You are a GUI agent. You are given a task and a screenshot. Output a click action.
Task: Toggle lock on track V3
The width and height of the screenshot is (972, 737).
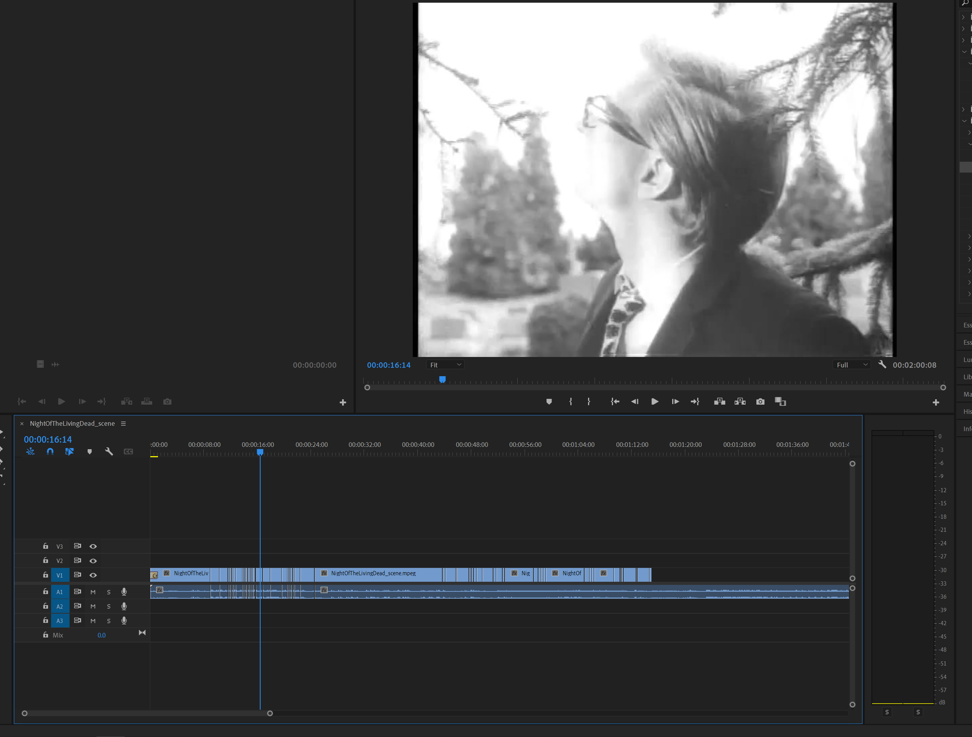pyautogui.click(x=45, y=546)
